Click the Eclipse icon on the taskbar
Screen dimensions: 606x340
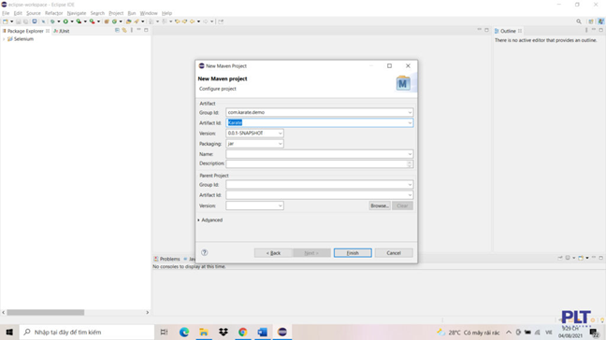(282, 332)
